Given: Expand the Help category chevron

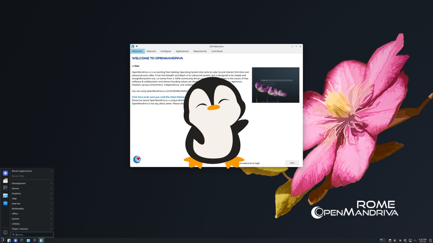Looking at the screenshot, I should click(51, 198).
